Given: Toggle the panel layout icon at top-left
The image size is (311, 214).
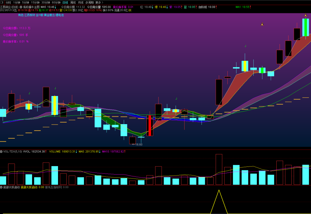Looking at the screenshot, I should [2, 3].
